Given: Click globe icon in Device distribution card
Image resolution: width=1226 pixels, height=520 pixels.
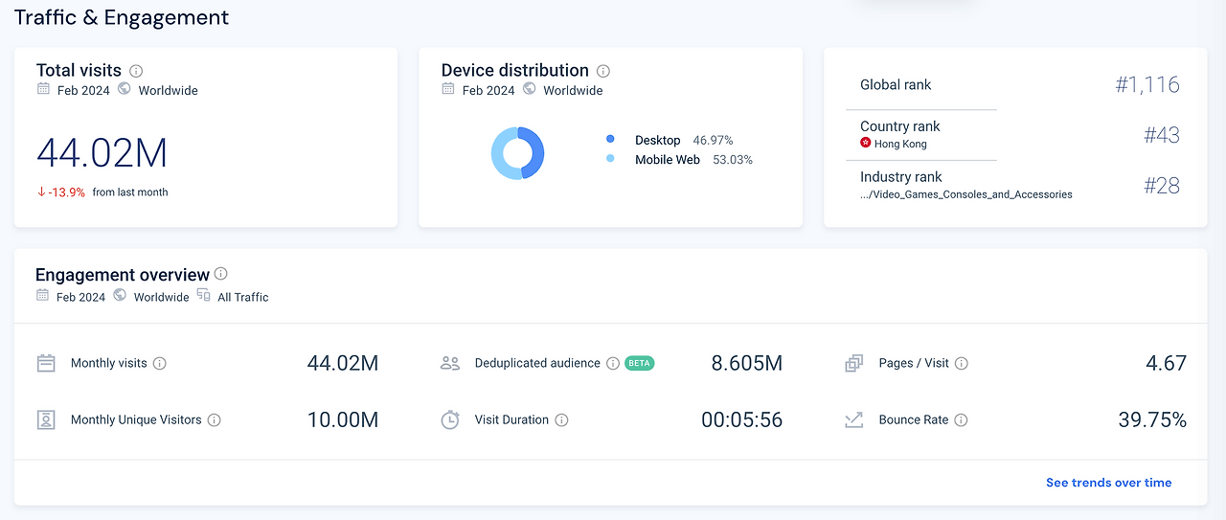Looking at the screenshot, I should 530,89.
